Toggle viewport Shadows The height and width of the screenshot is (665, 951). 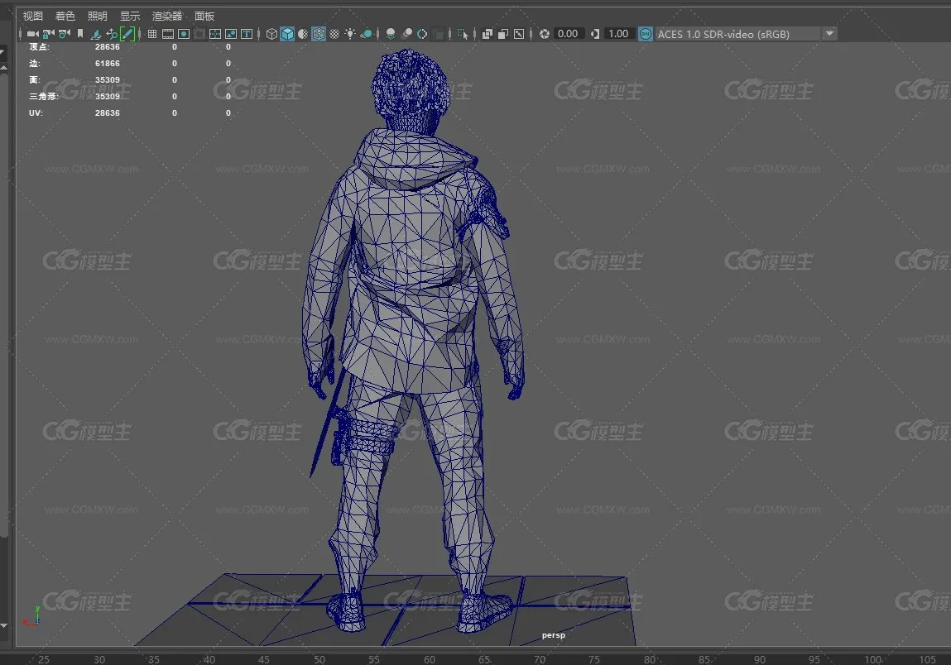point(367,34)
